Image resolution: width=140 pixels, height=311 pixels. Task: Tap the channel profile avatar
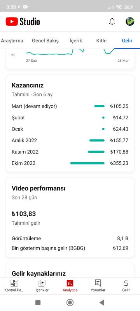pos(130,21)
